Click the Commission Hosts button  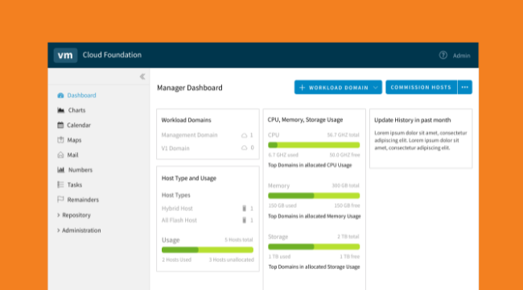tap(422, 87)
